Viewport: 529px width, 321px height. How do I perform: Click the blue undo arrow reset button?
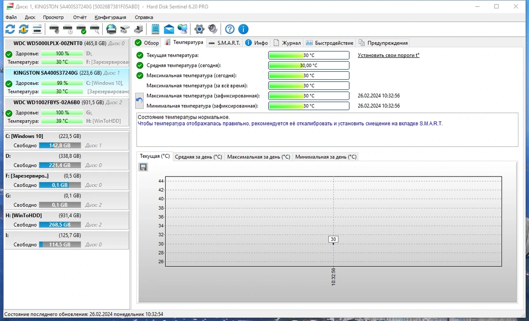139,101
